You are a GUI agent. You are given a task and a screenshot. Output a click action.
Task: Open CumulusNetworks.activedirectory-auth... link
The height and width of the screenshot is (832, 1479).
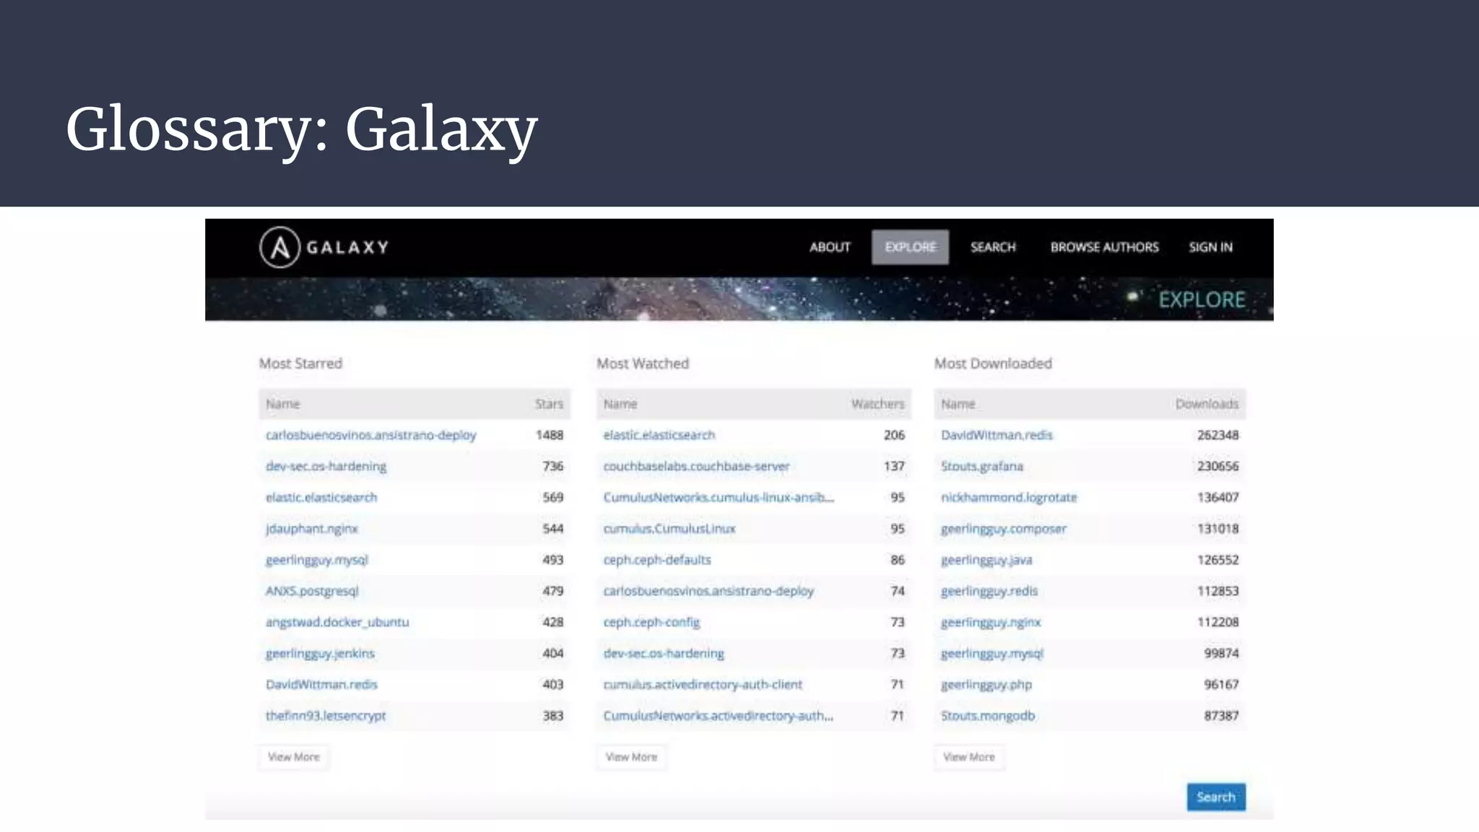[718, 716]
